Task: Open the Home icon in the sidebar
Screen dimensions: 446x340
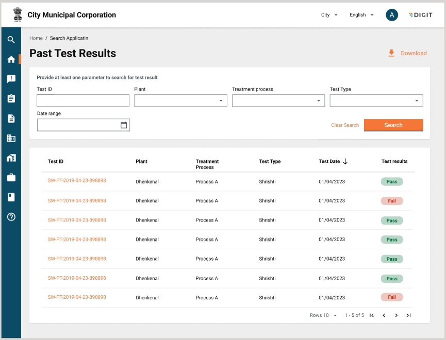Action: click(11, 59)
